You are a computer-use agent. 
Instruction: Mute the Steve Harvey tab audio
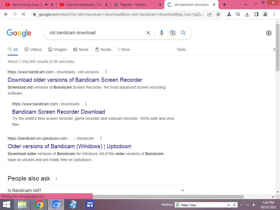click(46, 5)
